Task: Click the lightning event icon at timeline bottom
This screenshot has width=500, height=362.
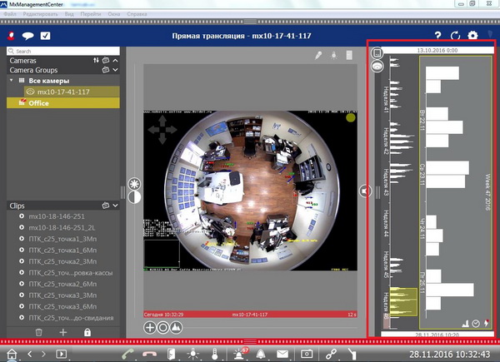Action: click(487, 324)
